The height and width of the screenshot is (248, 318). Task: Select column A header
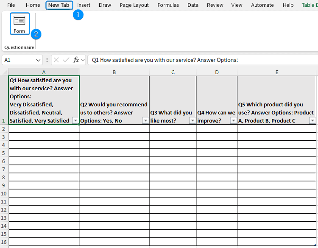pos(44,72)
